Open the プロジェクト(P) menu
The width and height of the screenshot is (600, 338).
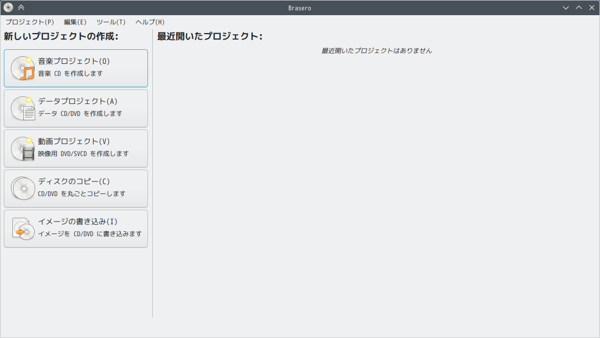[30, 22]
